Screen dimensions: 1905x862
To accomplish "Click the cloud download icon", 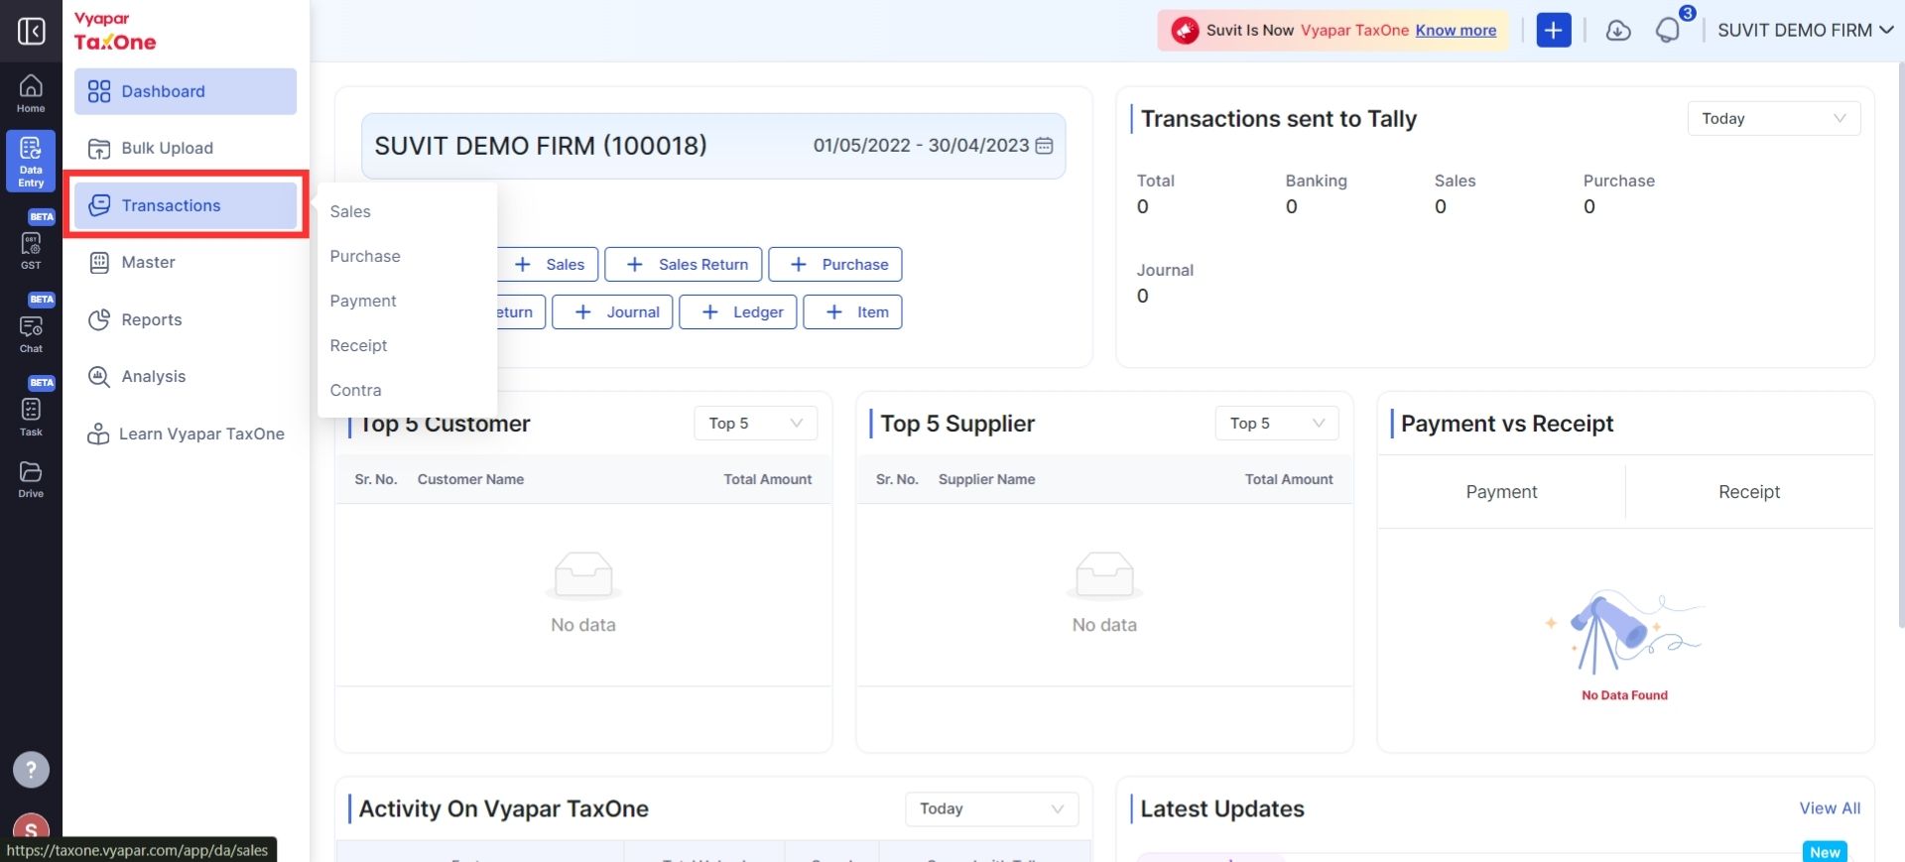I will [1618, 31].
